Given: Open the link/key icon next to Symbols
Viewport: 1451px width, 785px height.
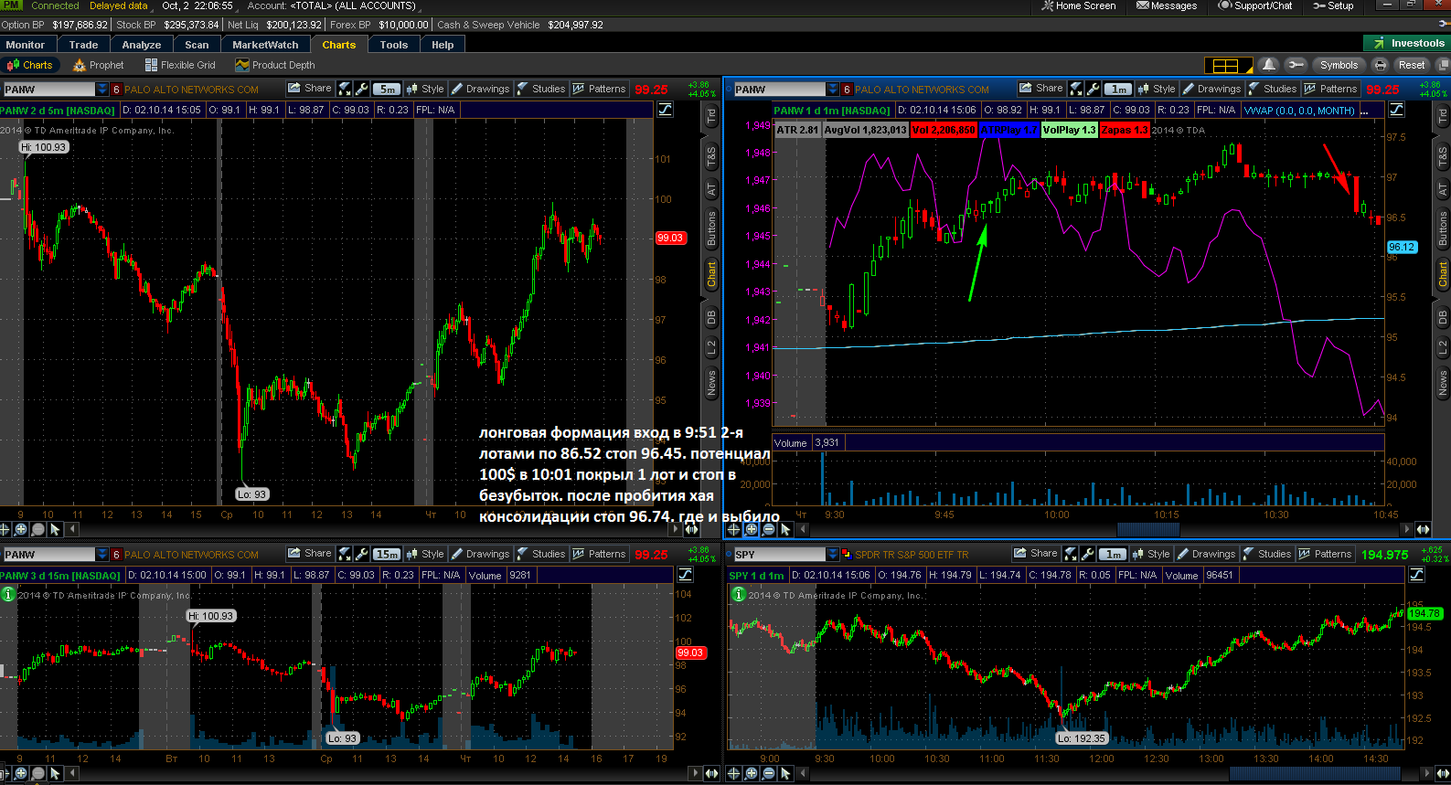Looking at the screenshot, I should tap(1295, 65).
